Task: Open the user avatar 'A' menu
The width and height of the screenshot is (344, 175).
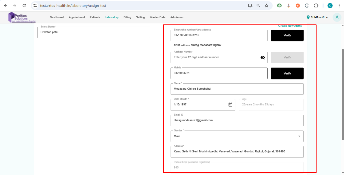Action: [337, 17]
